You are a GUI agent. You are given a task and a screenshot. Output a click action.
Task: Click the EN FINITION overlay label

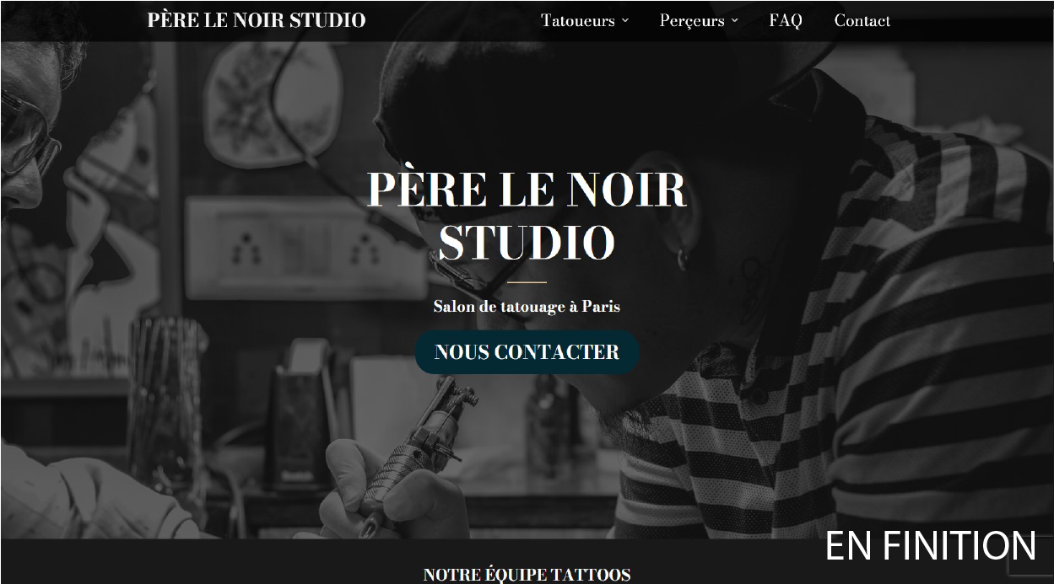click(x=930, y=546)
